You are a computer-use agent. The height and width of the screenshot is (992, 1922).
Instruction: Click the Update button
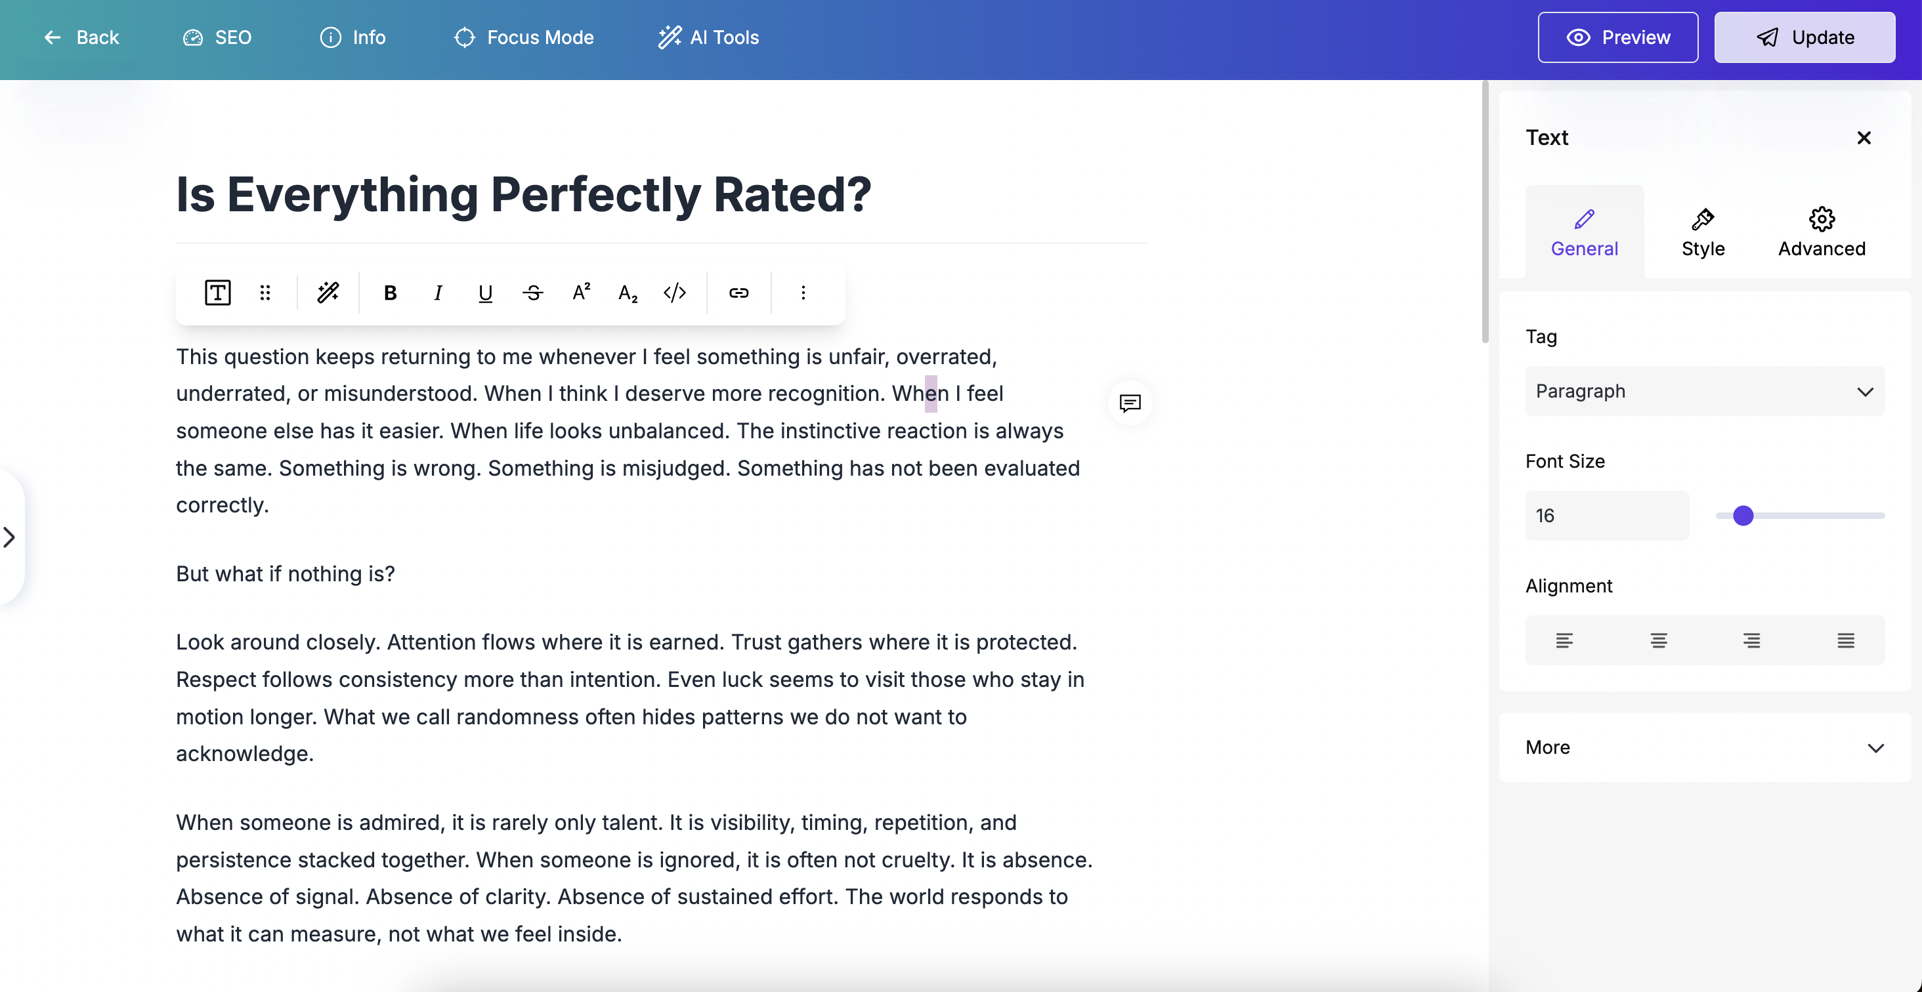[x=1804, y=37]
